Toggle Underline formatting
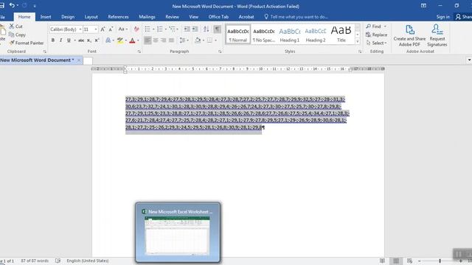This screenshot has height=265, width=472. point(69,40)
